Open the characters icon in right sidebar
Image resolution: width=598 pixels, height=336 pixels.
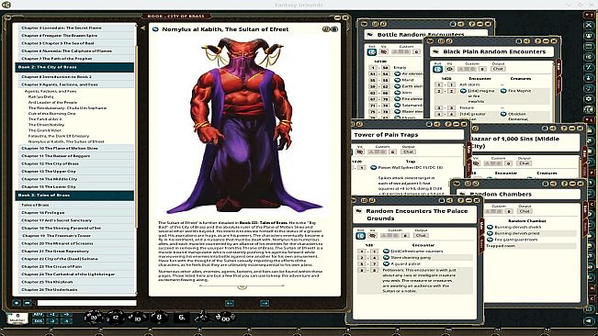tap(589, 36)
